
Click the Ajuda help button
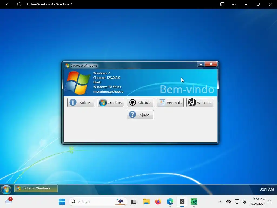pos(140,115)
